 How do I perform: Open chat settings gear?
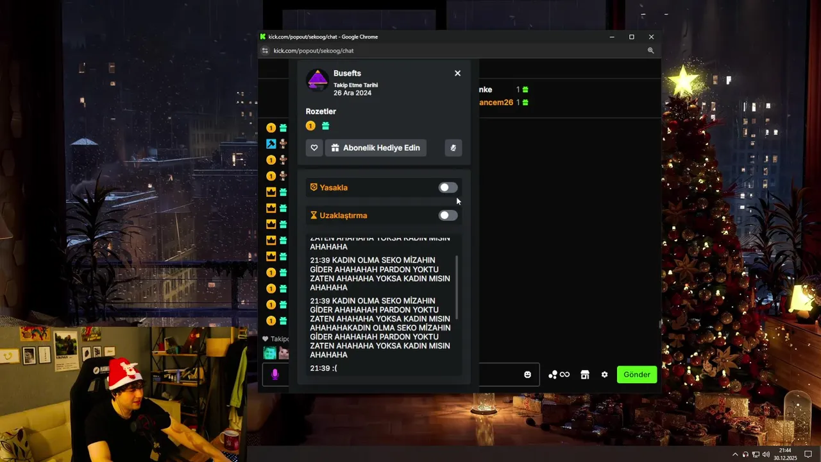(x=604, y=375)
